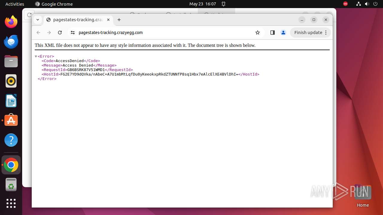383x215 pixels.
Task: Click the closing Error tag
Action: tap(47, 79)
